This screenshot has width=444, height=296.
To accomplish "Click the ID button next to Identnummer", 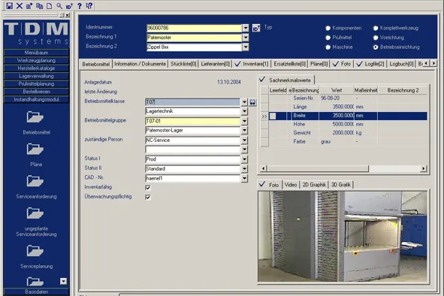I will [x=256, y=28].
